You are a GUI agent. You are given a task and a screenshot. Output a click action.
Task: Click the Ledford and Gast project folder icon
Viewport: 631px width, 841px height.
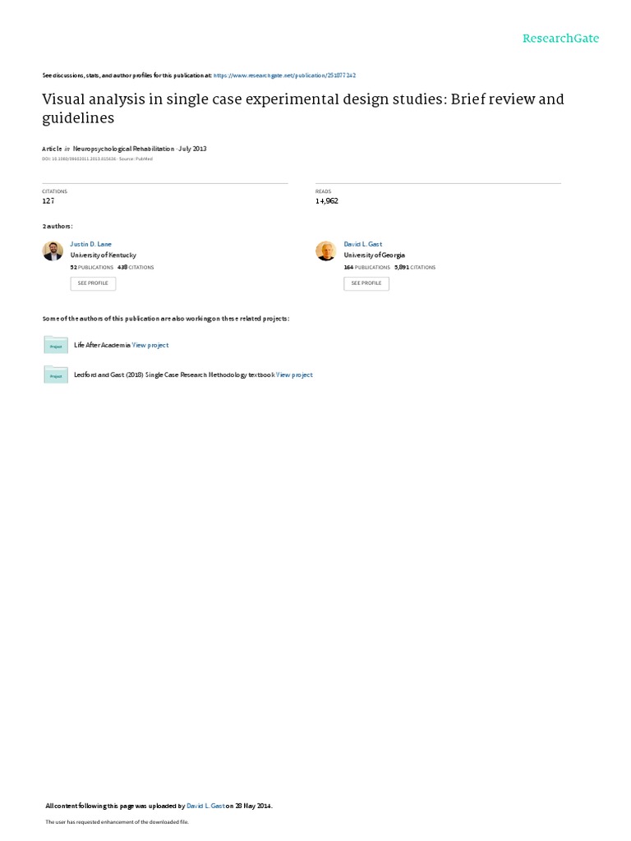pos(56,375)
